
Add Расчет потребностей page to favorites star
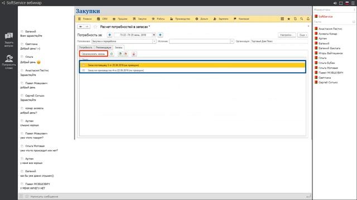[x=95, y=27]
